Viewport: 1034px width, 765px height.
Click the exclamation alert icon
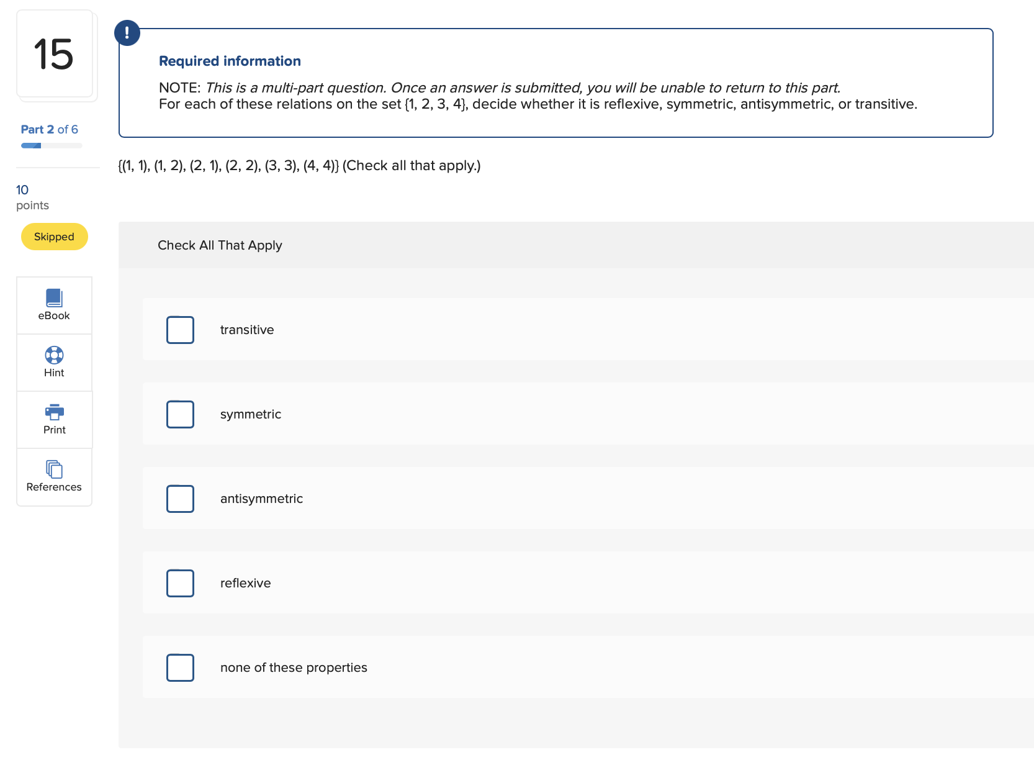pos(127,33)
